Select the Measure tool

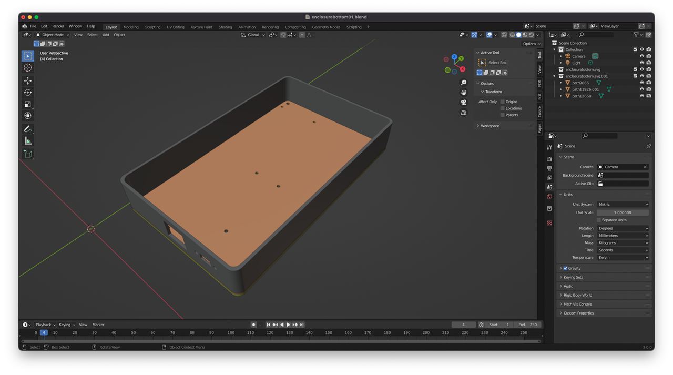point(28,140)
